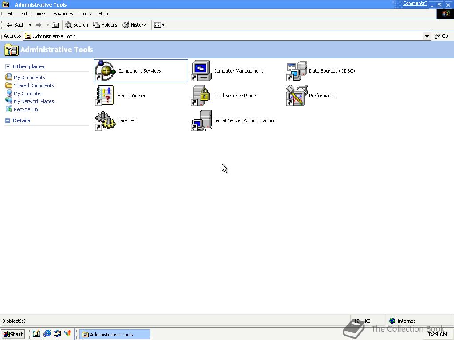Go to My Documents link

pyautogui.click(x=29, y=77)
